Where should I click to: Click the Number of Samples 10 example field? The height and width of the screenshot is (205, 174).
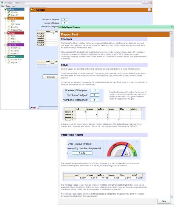point(95,90)
